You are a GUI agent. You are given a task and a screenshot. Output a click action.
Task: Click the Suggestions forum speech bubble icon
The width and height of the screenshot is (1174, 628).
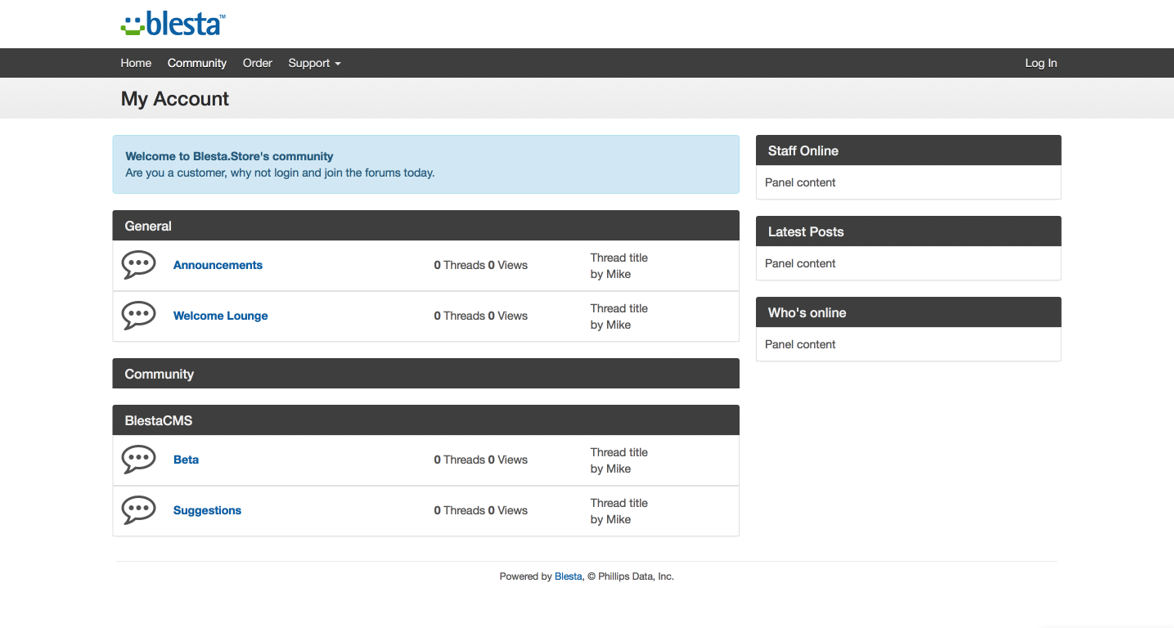click(x=138, y=510)
